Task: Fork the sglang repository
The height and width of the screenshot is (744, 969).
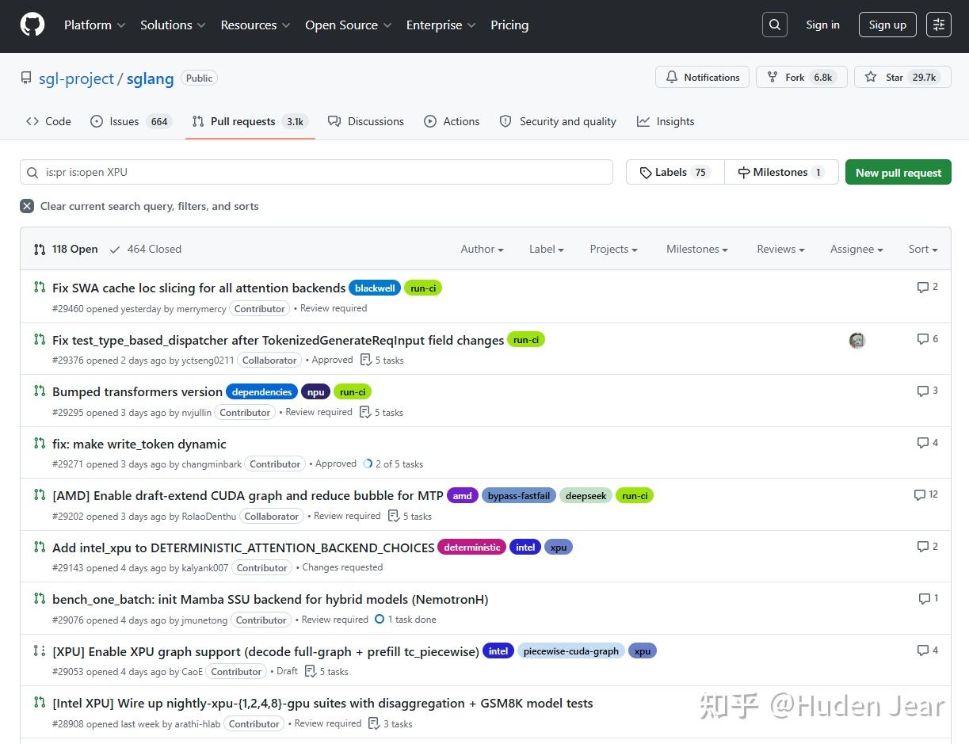Action: tap(802, 77)
